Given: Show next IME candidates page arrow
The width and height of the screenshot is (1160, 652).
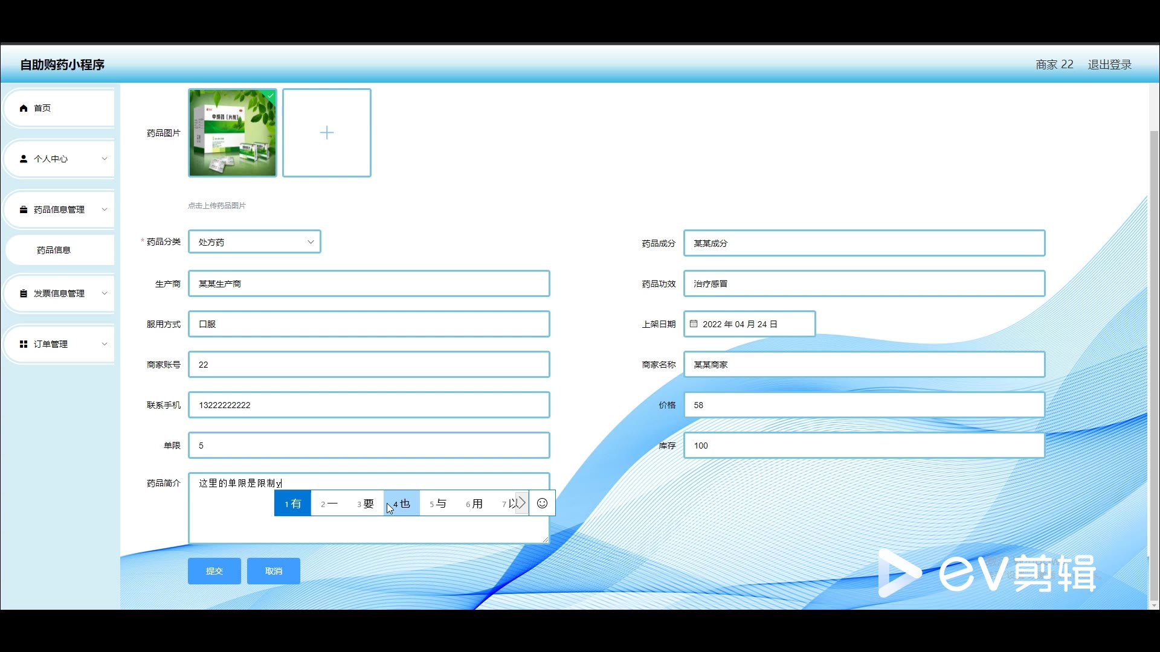Looking at the screenshot, I should click(521, 503).
